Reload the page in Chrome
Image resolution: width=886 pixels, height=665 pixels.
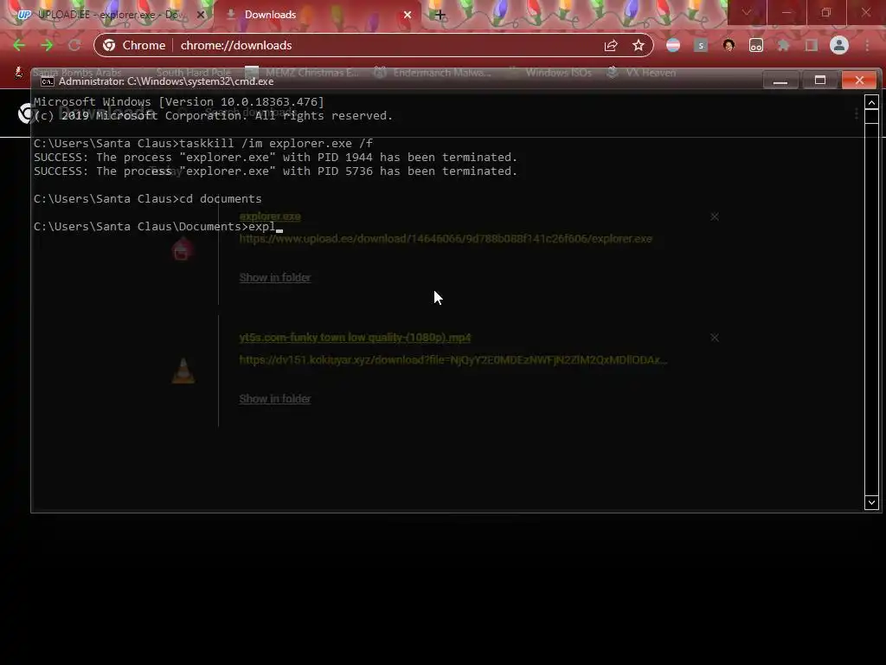click(x=74, y=45)
